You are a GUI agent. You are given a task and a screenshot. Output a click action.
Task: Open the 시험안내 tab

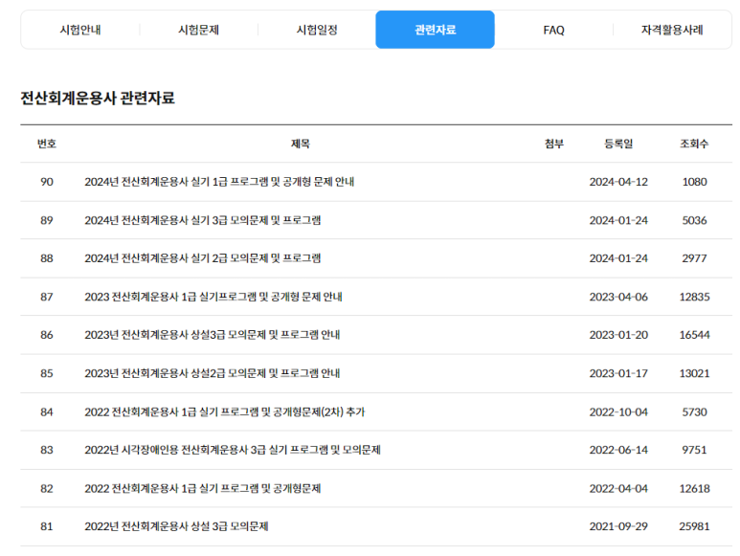pos(80,30)
